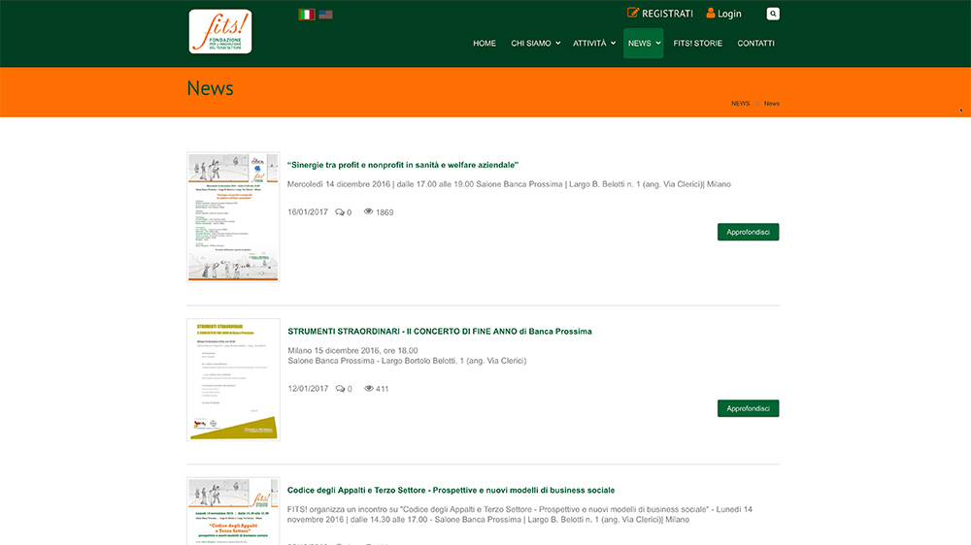Go to FITS! STORIE page
The width and height of the screenshot is (971, 545).
coord(698,44)
